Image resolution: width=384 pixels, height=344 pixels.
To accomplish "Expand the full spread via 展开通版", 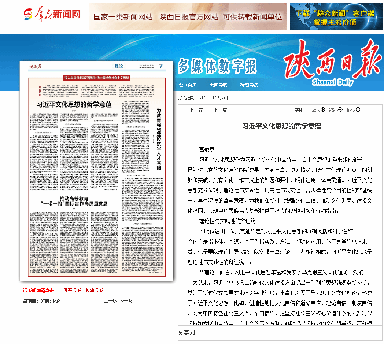I will [x=72, y=290].
